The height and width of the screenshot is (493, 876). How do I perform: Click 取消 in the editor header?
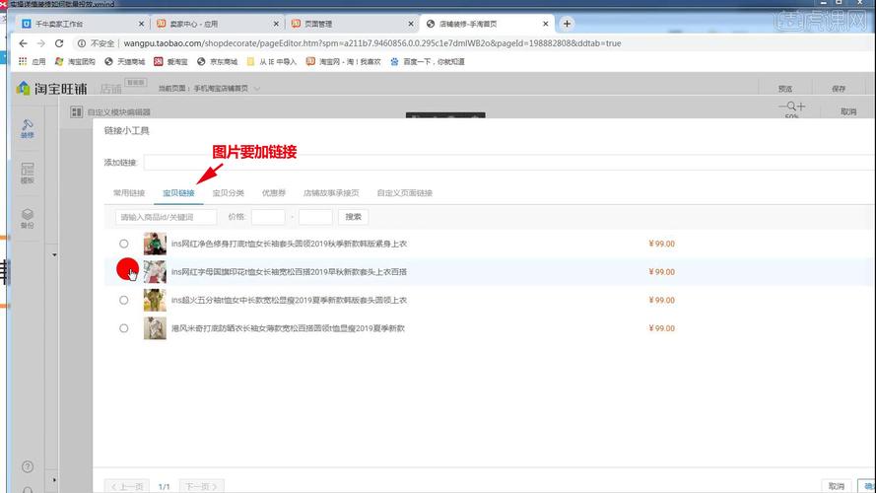(848, 111)
